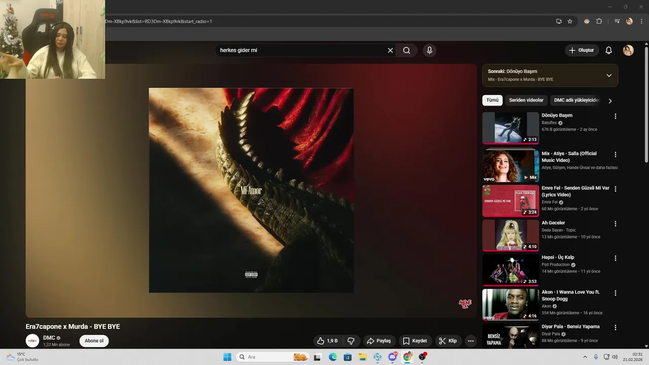This screenshot has height=365, width=649.
Task: Open Discord from the taskbar
Action: (392, 357)
